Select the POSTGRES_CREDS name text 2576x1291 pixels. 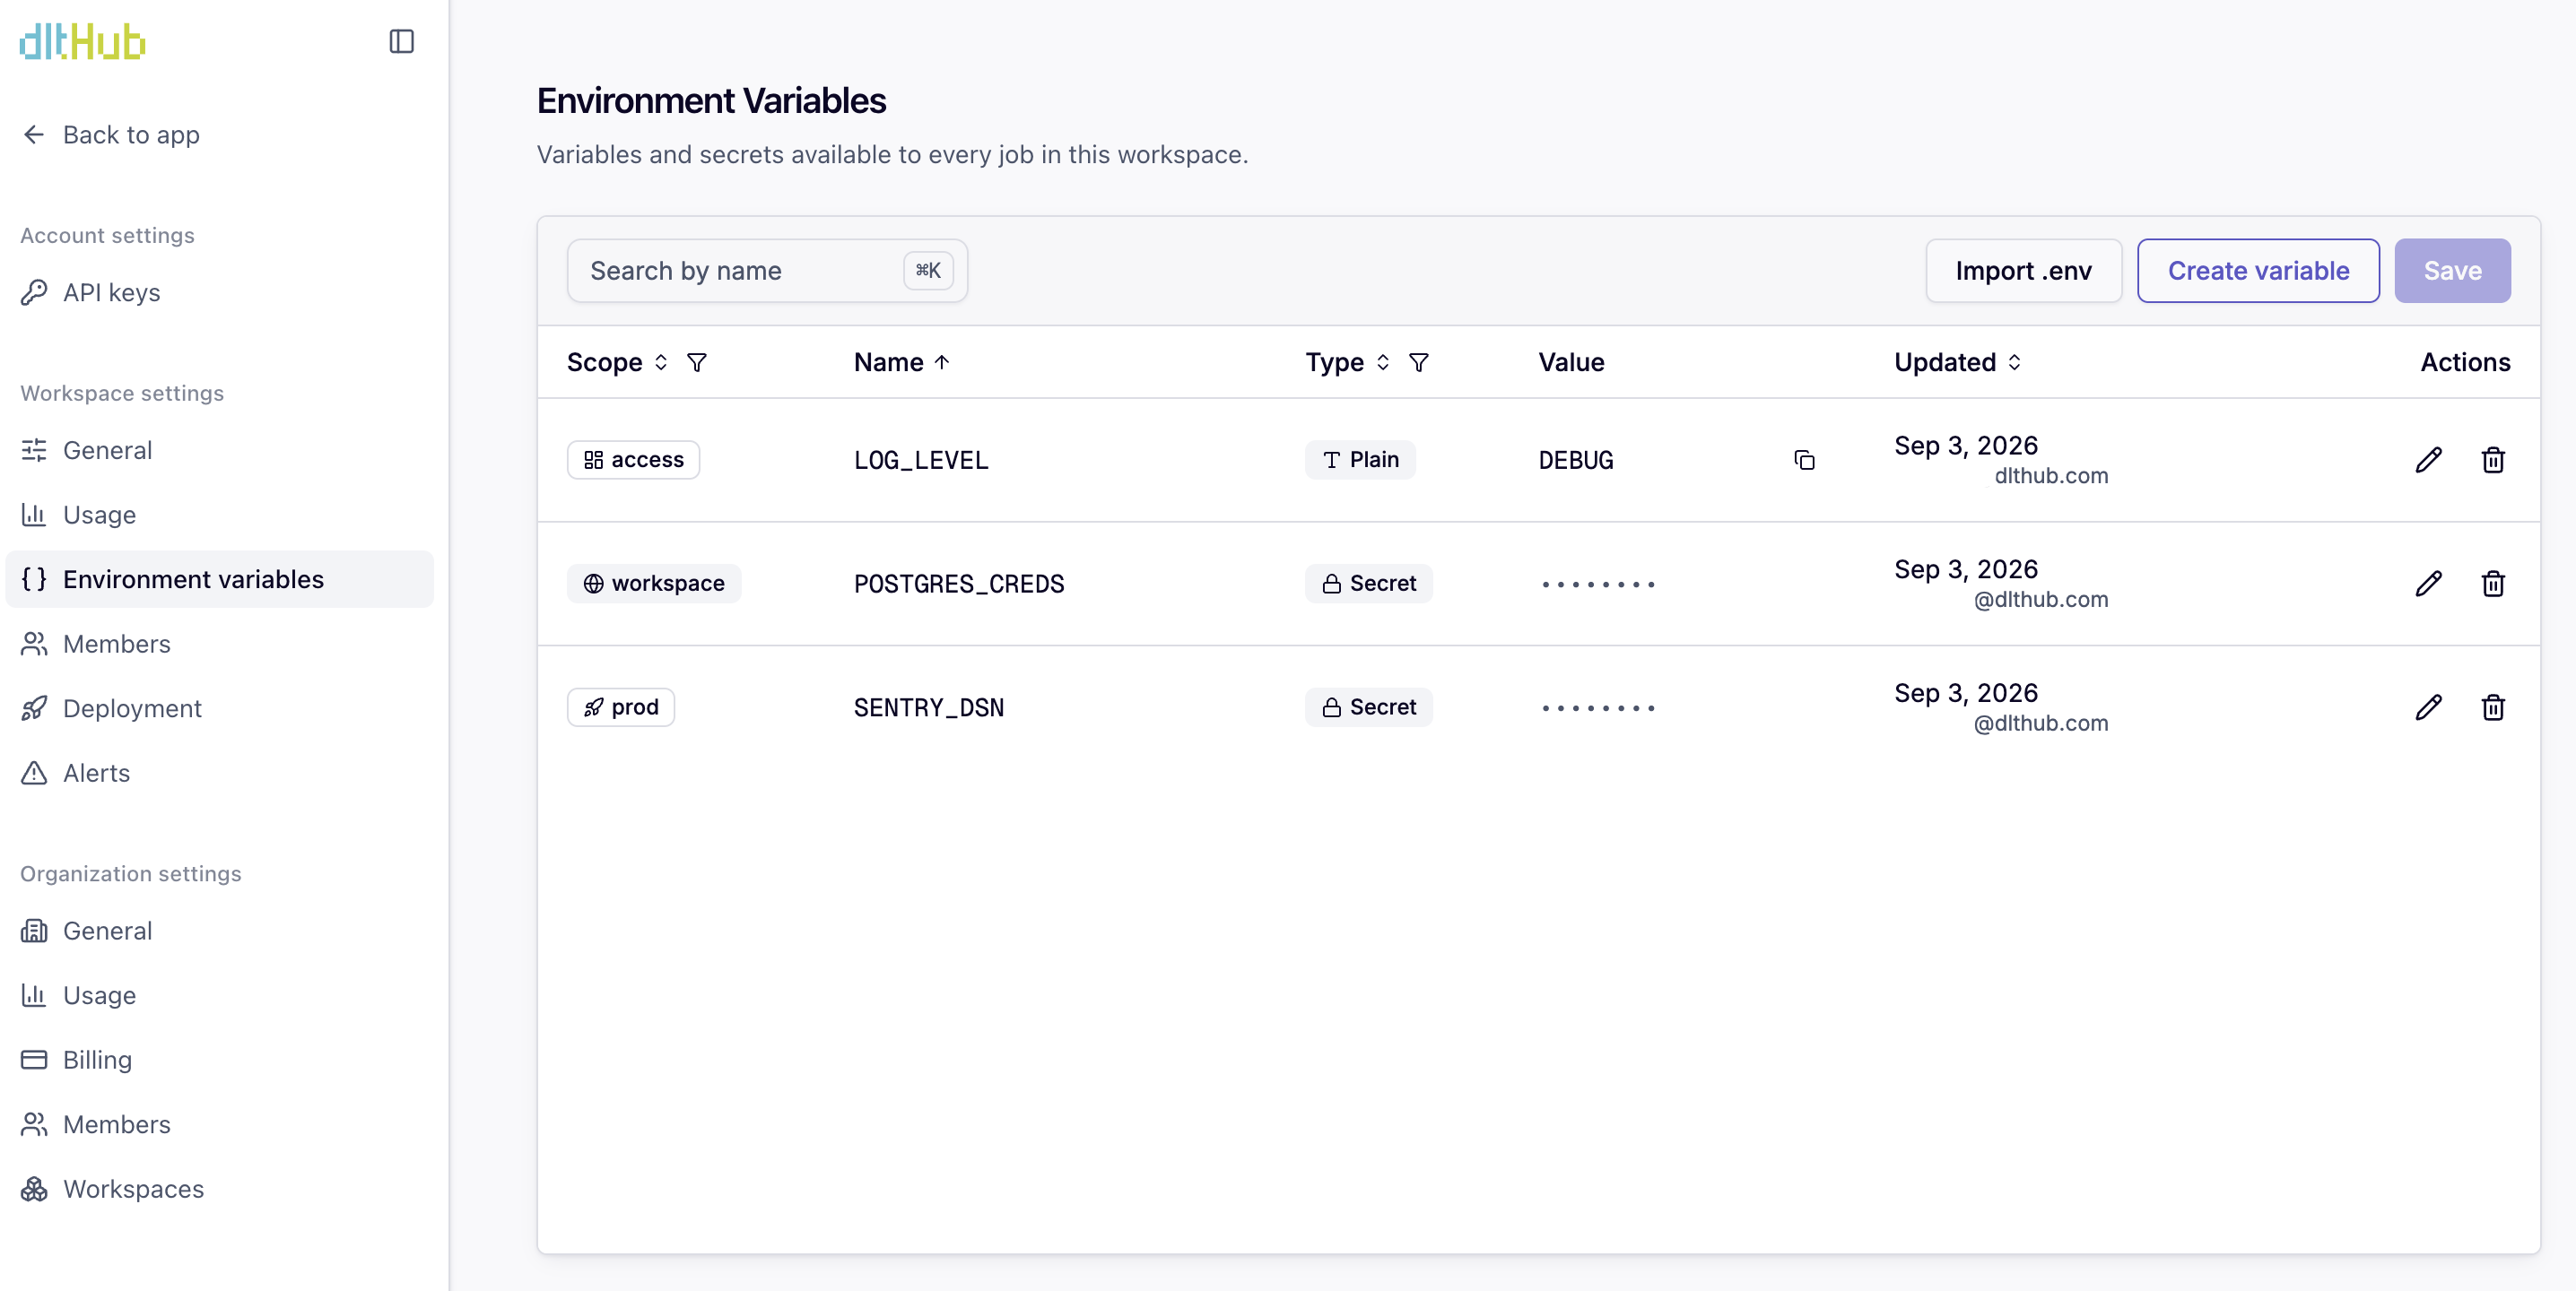click(x=959, y=584)
